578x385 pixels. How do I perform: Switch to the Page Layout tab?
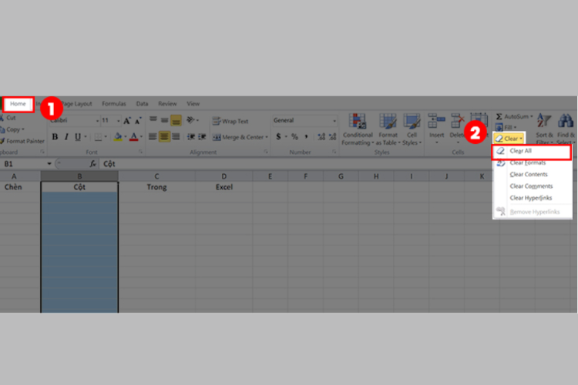(x=76, y=104)
